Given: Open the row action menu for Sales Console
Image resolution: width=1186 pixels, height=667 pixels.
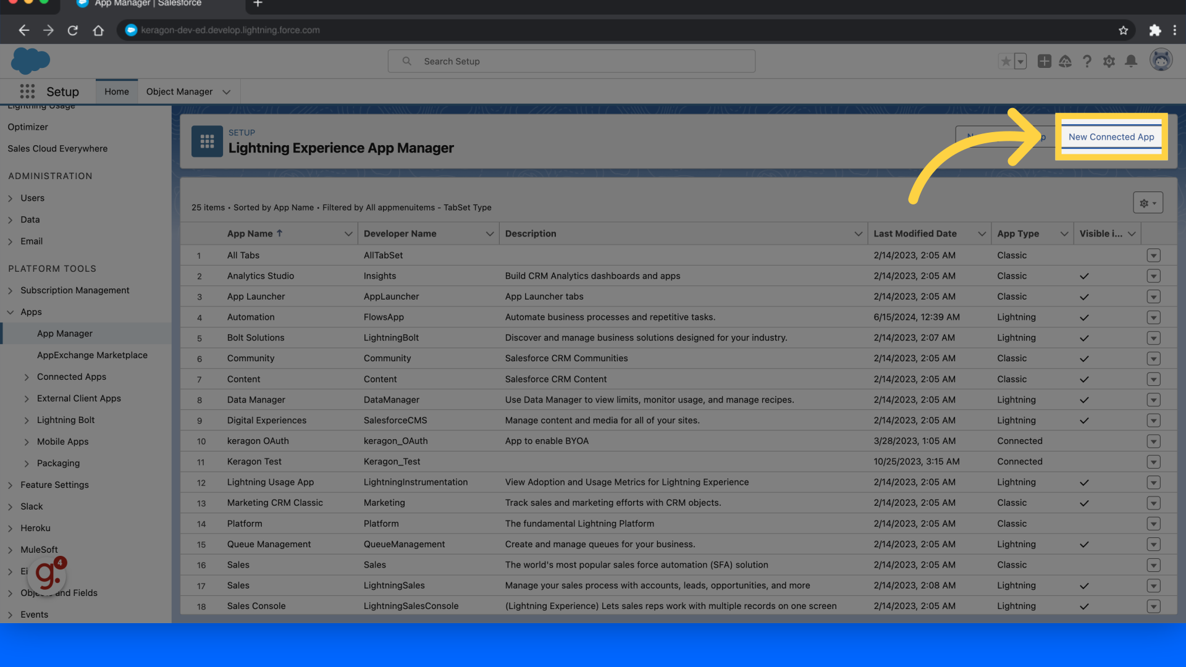Looking at the screenshot, I should tap(1153, 606).
